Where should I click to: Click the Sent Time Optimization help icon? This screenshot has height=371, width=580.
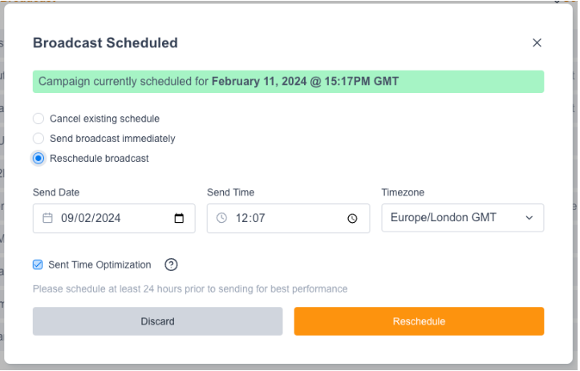(171, 265)
